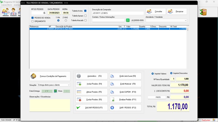This screenshot has height=122, width=218.
Task: Open the delivery date calendar icon
Action: point(55,91)
